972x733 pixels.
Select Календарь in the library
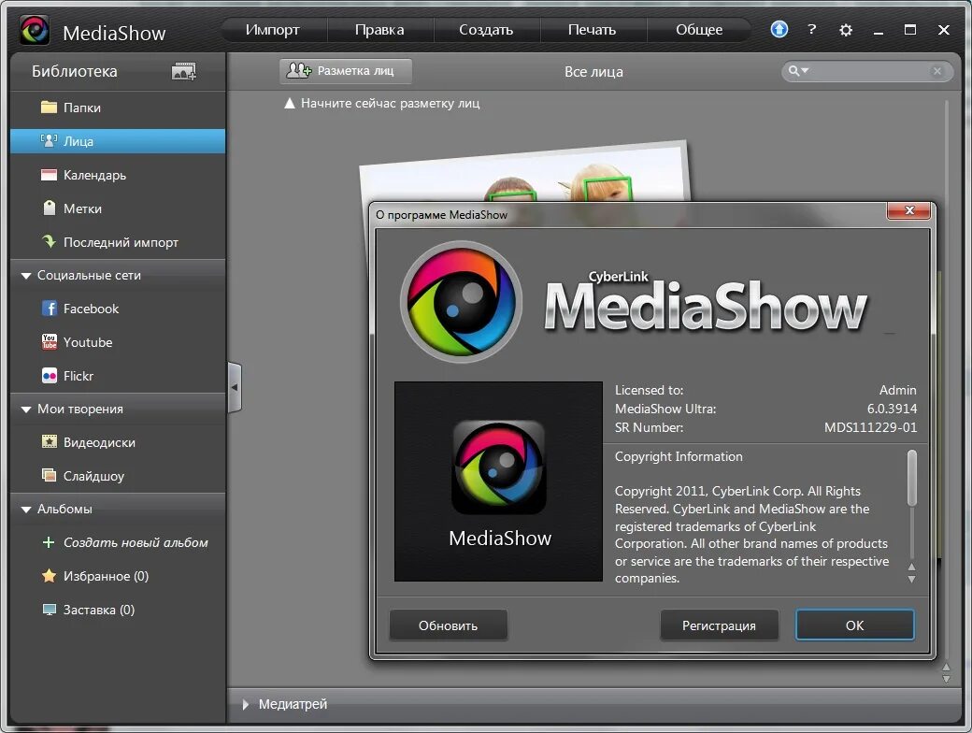click(x=118, y=175)
